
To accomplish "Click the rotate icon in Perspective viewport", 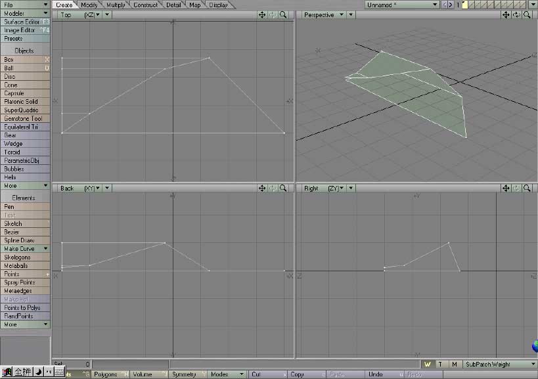I will [517, 14].
